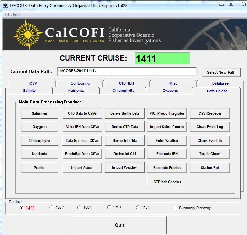This screenshot has height=235, width=247.
Task: Choose cruise 1501 radio option
Action: point(109,207)
